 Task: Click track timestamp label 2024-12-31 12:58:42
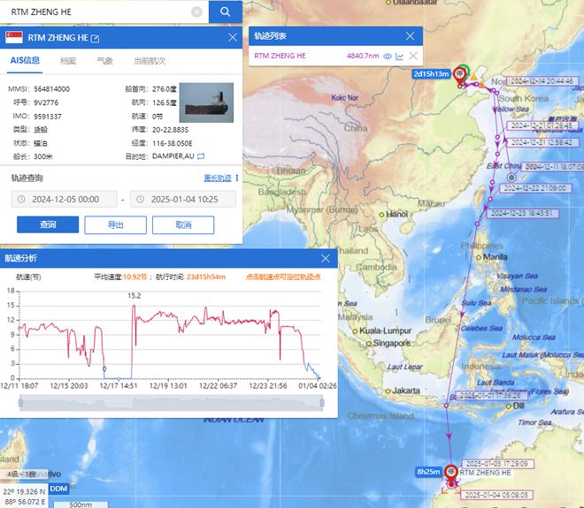(x=542, y=143)
